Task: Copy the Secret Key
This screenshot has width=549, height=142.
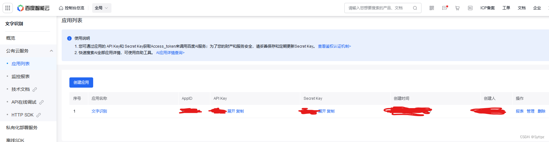Action: (x=331, y=111)
